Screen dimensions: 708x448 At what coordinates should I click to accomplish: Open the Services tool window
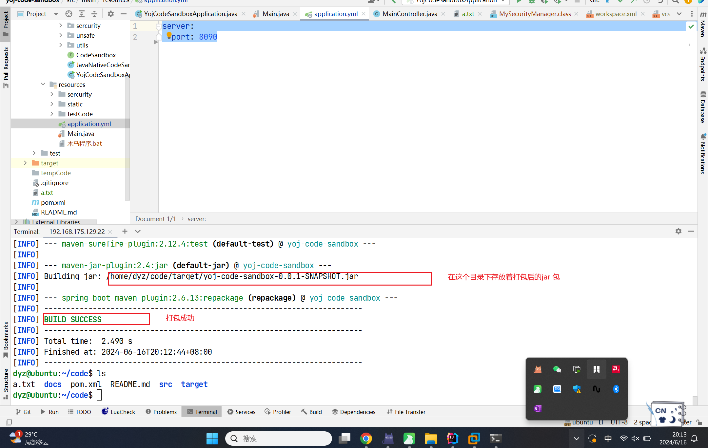click(241, 412)
